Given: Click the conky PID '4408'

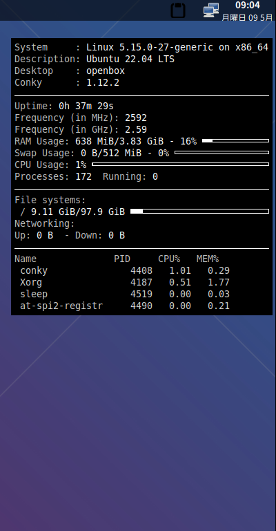Looking at the screenshot, I should tap(141, 271).
